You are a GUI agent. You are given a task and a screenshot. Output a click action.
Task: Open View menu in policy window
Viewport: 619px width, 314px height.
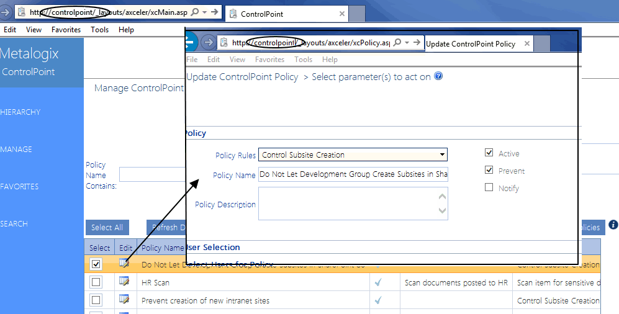tap(237, 60)
